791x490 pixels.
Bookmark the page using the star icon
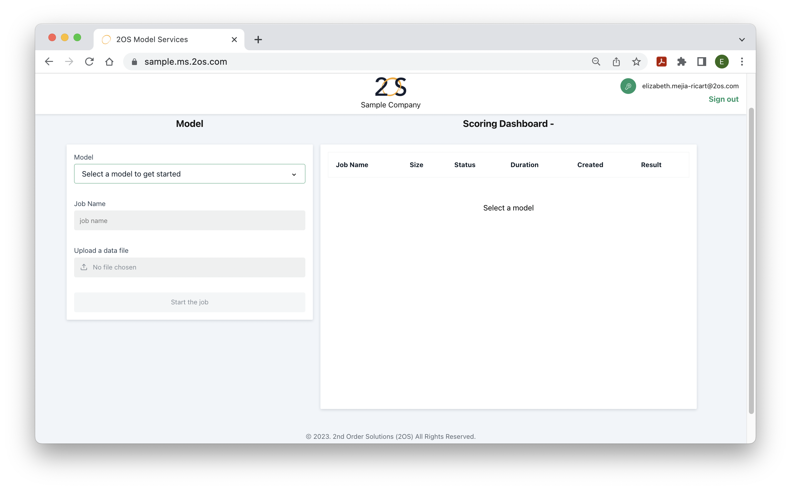pyautogui.click(x=636, y=62)
